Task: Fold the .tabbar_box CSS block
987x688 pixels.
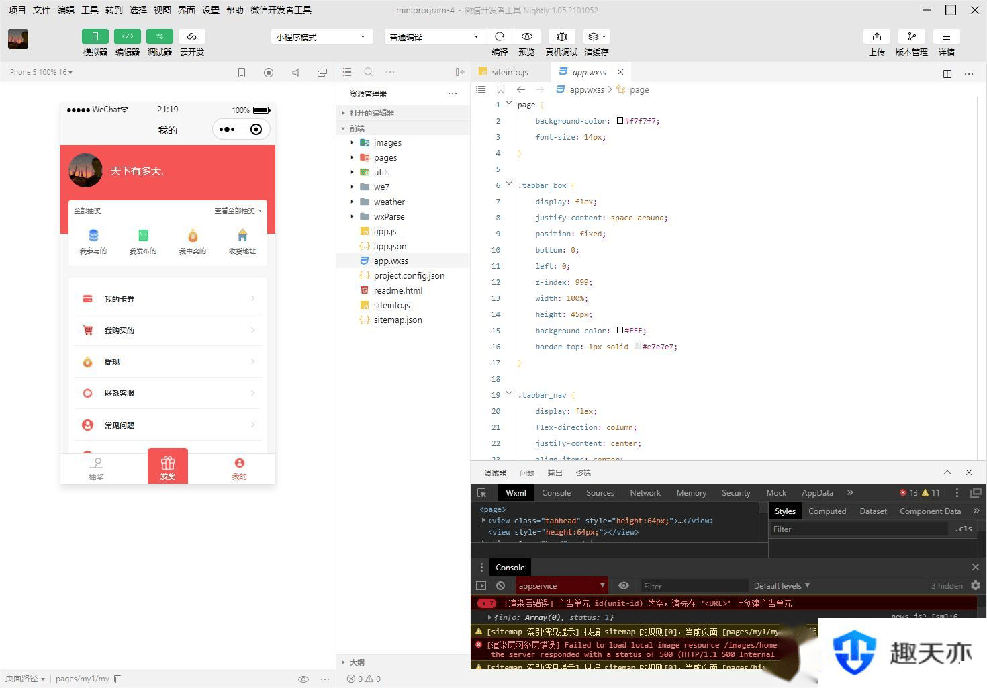Action: (509, 184)
